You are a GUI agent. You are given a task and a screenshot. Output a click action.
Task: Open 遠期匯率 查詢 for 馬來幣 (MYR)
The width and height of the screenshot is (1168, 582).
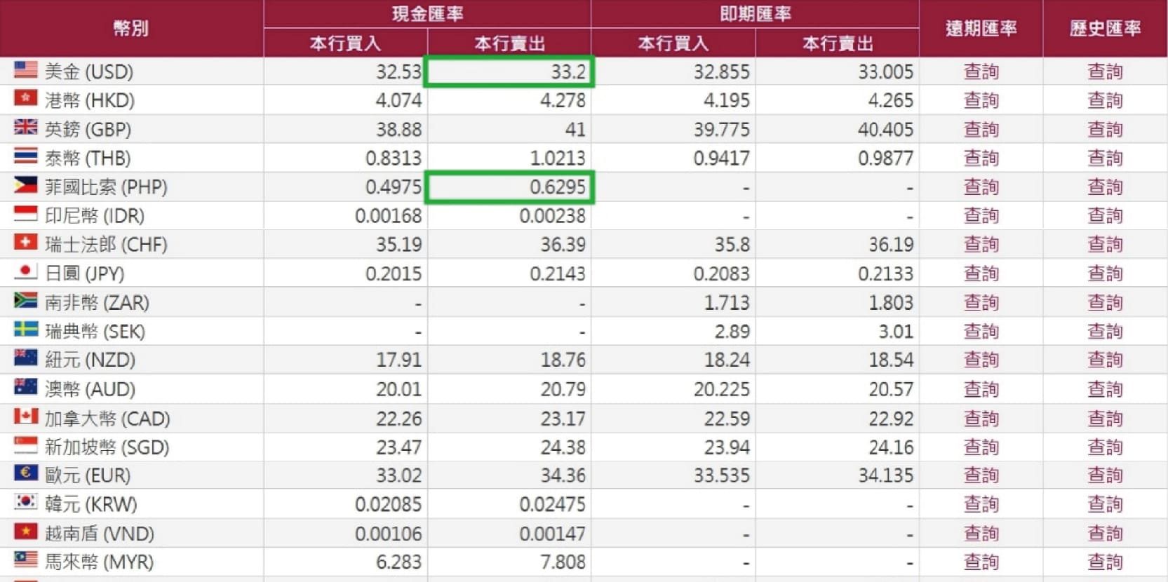coord(981,562)
